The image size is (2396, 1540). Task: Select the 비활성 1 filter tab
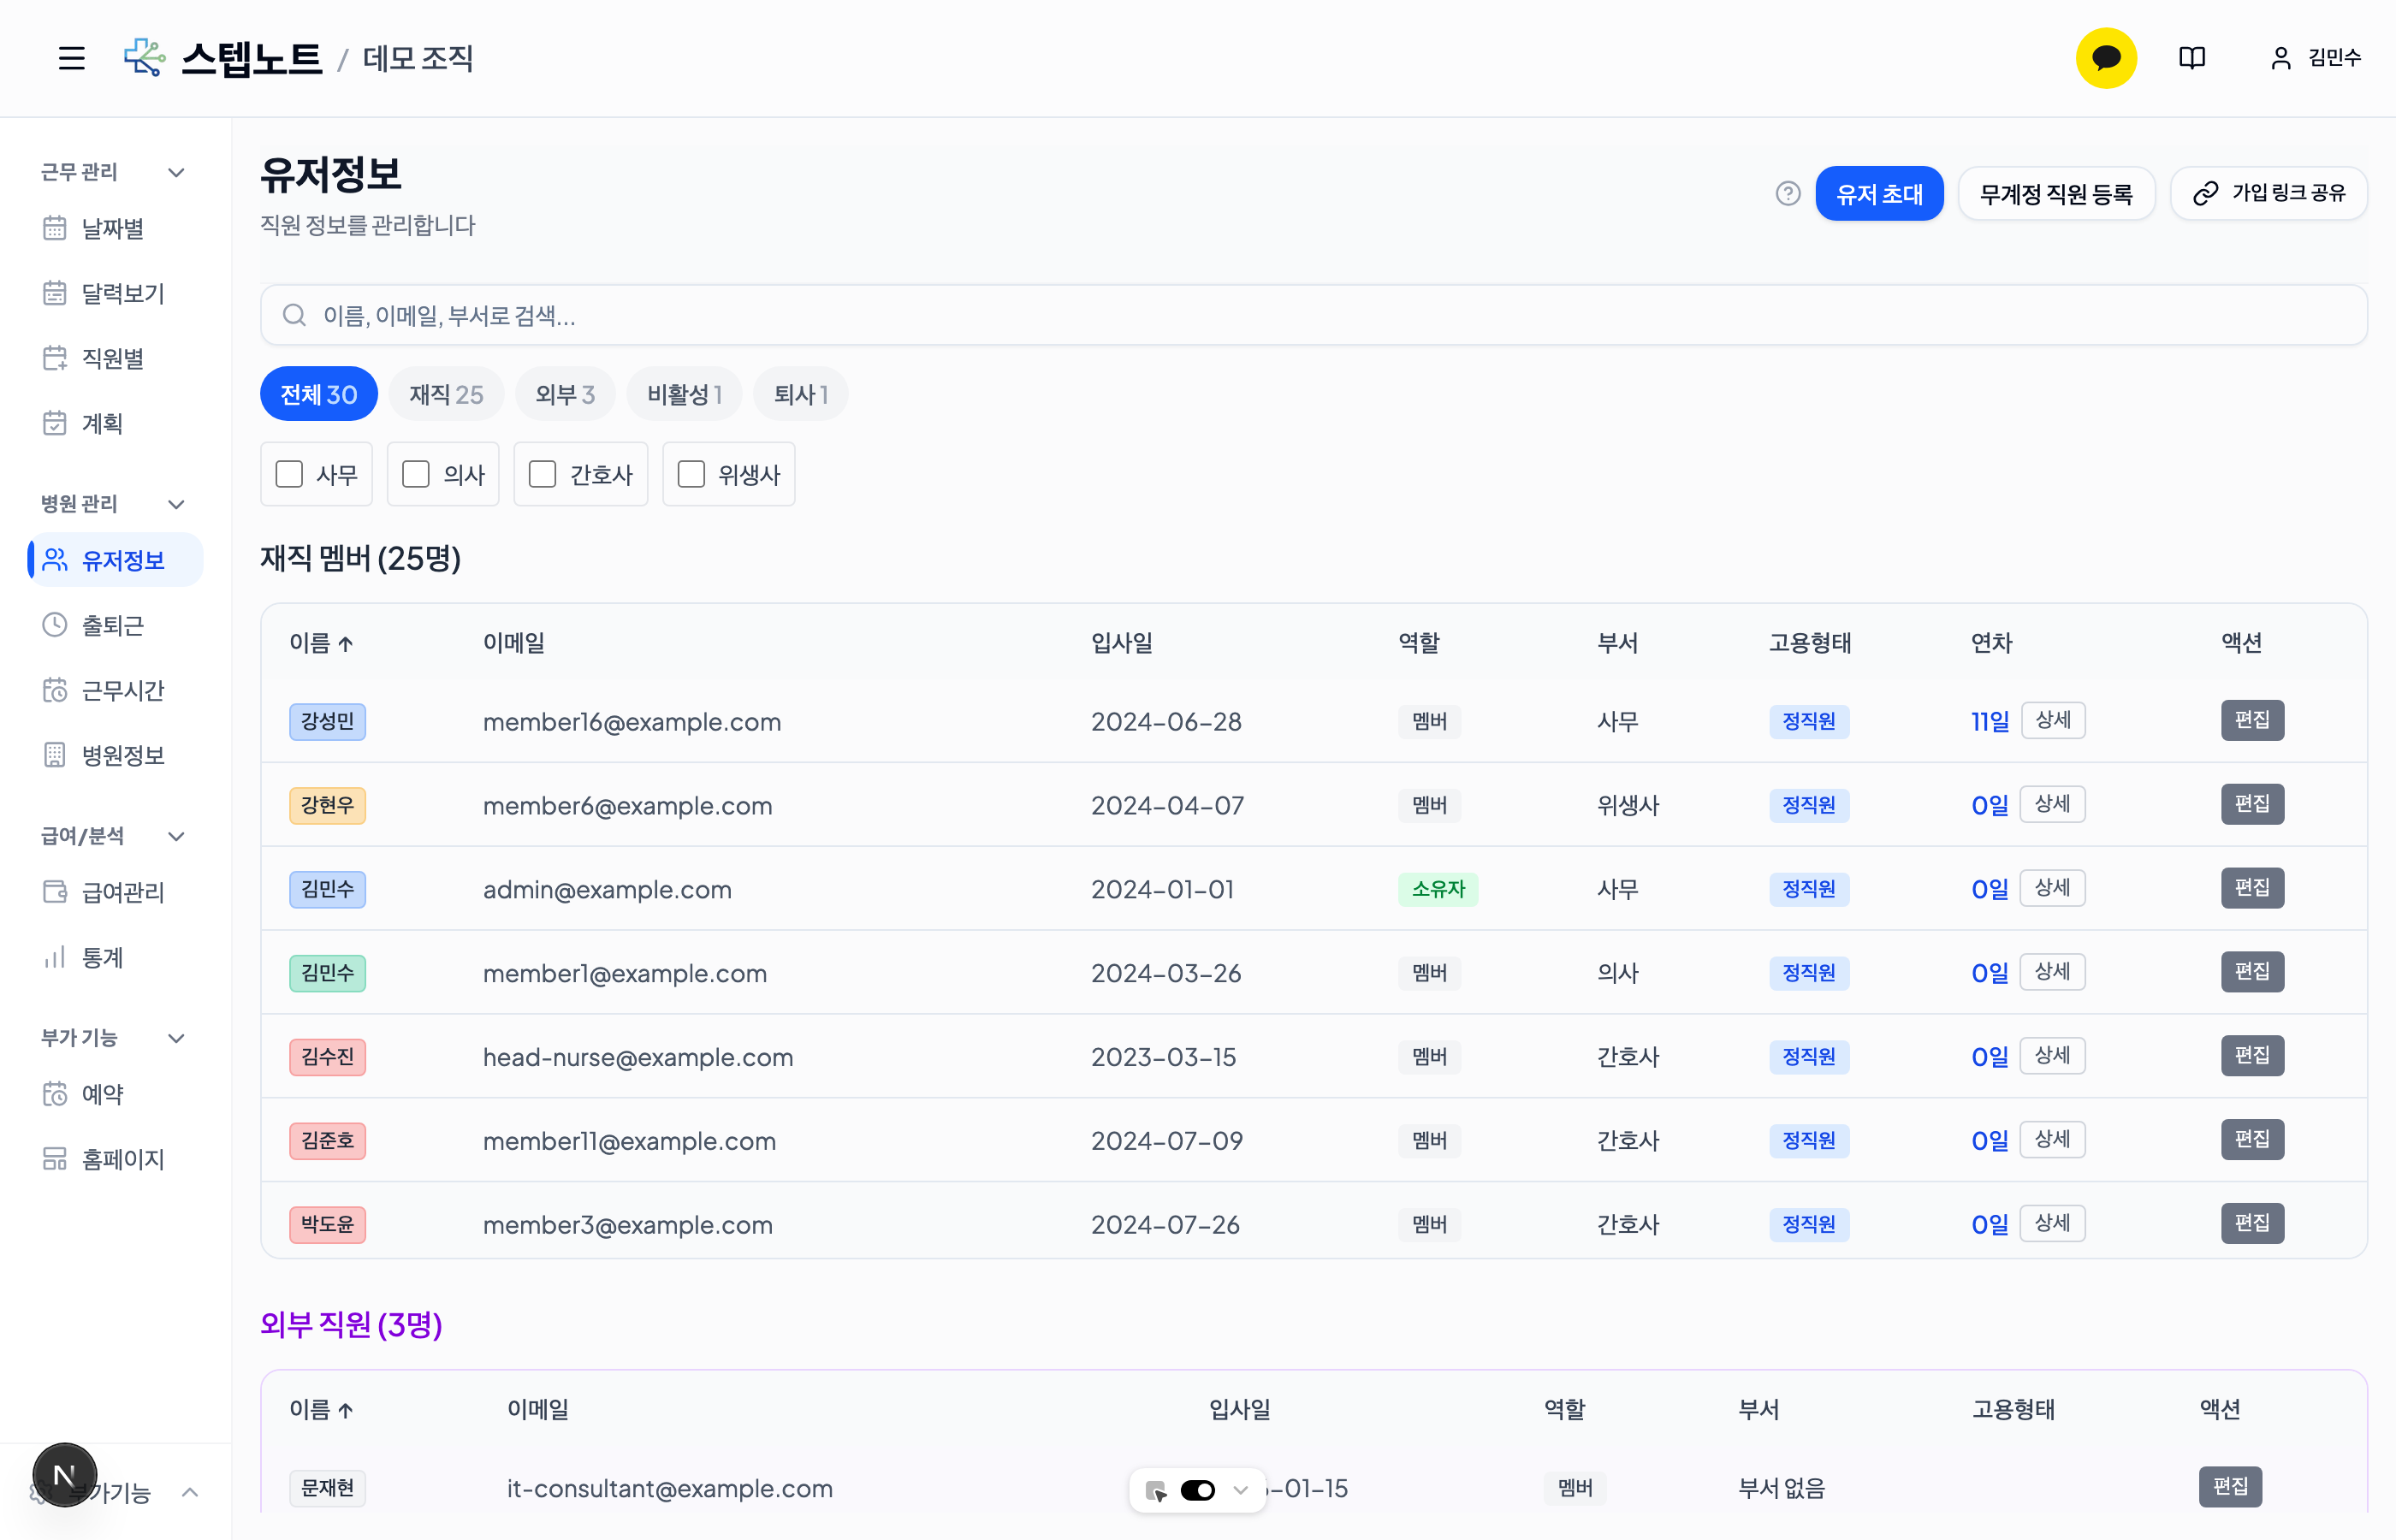684,394
